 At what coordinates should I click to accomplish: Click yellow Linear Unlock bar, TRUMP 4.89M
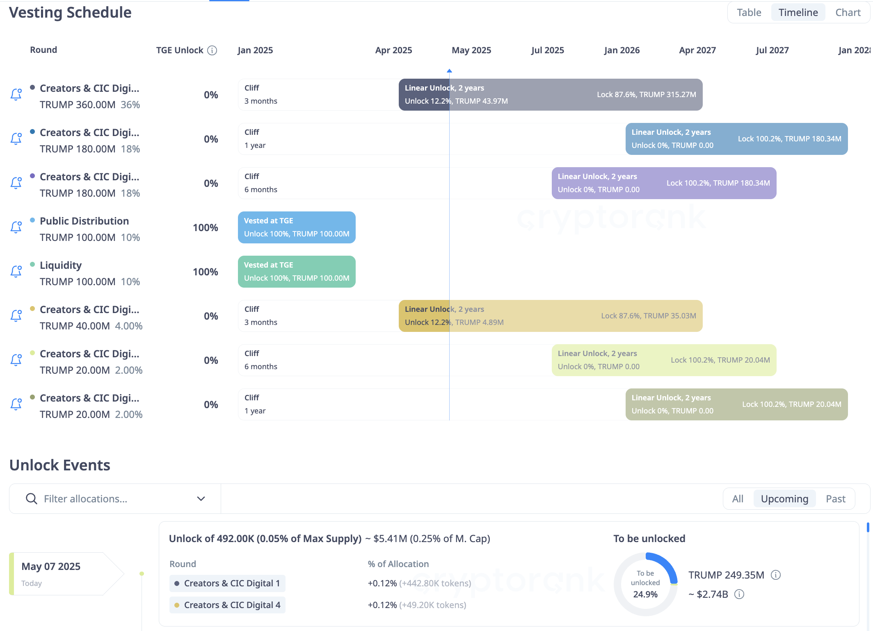coord(551,316)
